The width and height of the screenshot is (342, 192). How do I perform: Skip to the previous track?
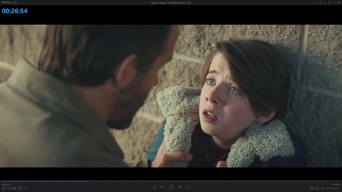click(x=162, y=187)
